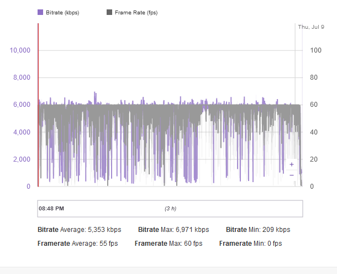Click the zoom in plus button
The image size is (337, 274).
(x=291, y=164)
